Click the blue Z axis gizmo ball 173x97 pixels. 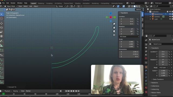click(111, 13)
